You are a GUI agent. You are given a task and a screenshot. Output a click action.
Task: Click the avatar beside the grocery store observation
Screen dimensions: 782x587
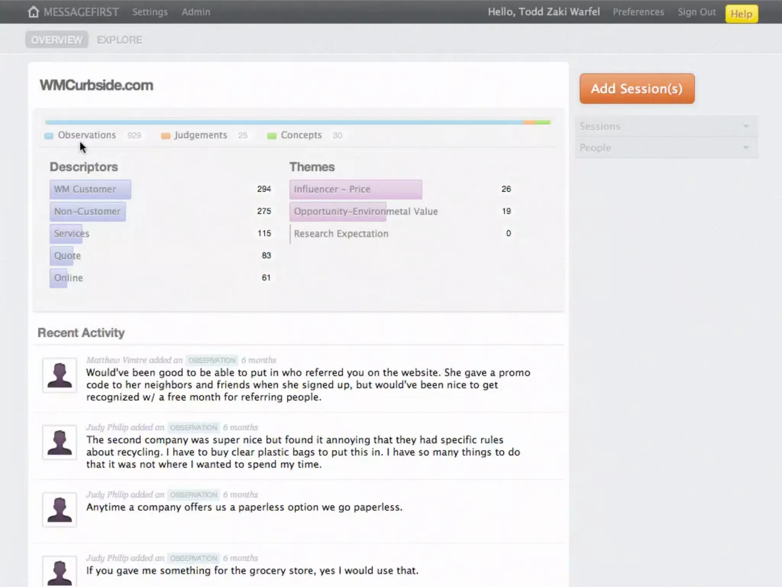(60, 572)
